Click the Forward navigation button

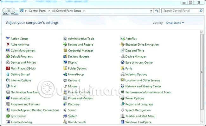tap(12, 11)
